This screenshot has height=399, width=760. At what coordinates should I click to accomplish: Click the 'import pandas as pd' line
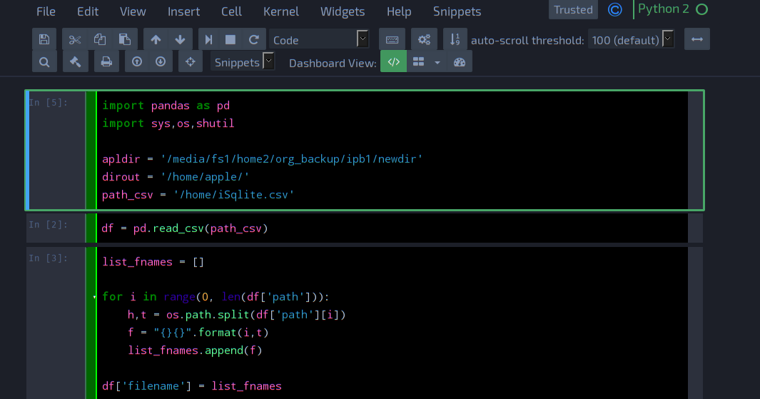click(x=166, y=106)
